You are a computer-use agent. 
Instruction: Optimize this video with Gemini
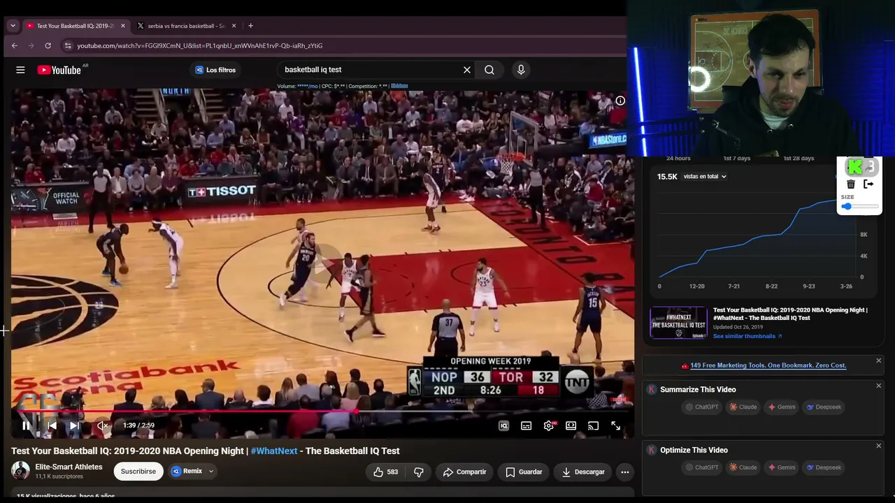(x=782, y=467)
